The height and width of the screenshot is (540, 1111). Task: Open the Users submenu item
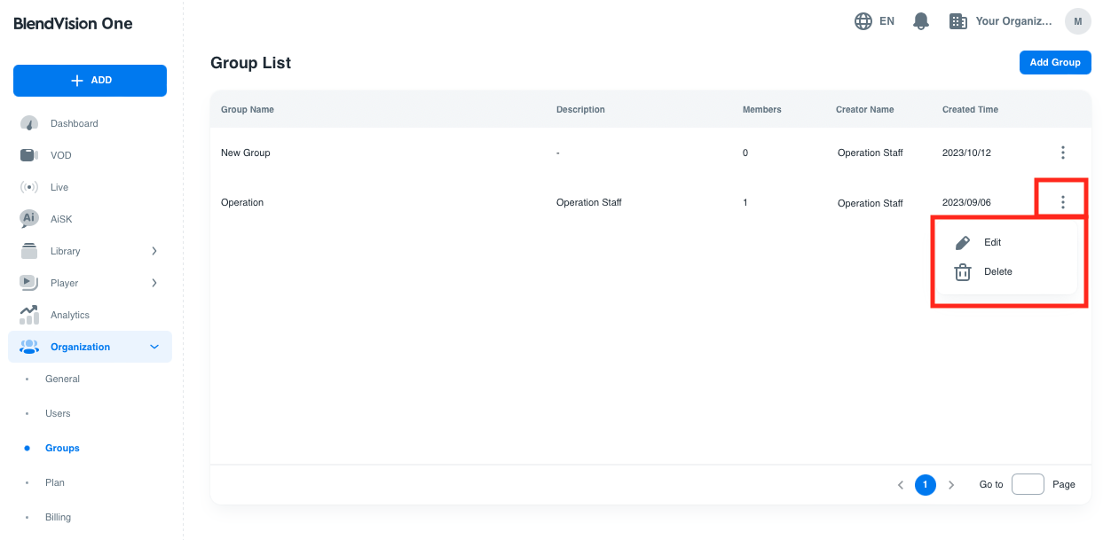[x=58, y=413]
